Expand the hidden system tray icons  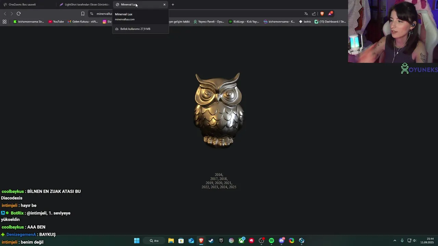(x=395, y=241)
